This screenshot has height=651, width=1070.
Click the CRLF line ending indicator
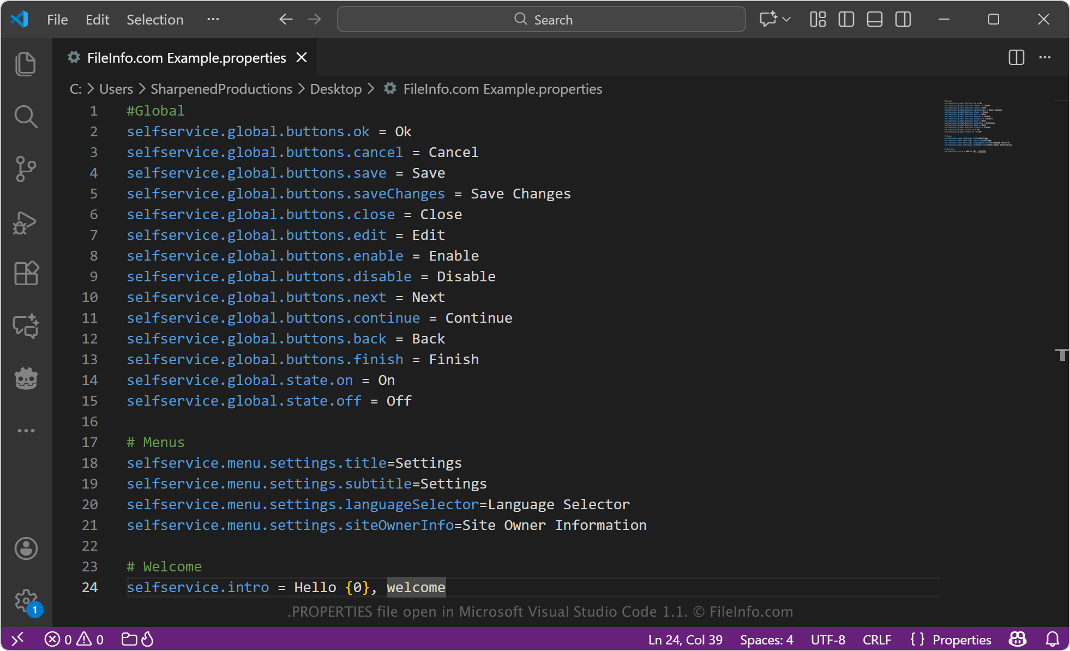tap(877, 640)
